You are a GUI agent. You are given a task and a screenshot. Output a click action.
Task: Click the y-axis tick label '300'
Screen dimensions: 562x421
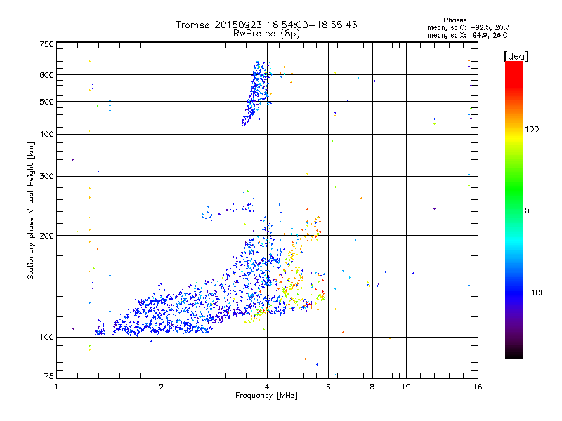(x=46, y=177)
